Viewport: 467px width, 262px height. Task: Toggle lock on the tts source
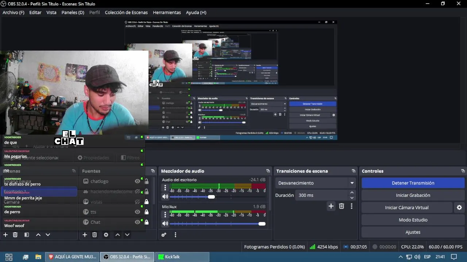click(x=146, y=212)
